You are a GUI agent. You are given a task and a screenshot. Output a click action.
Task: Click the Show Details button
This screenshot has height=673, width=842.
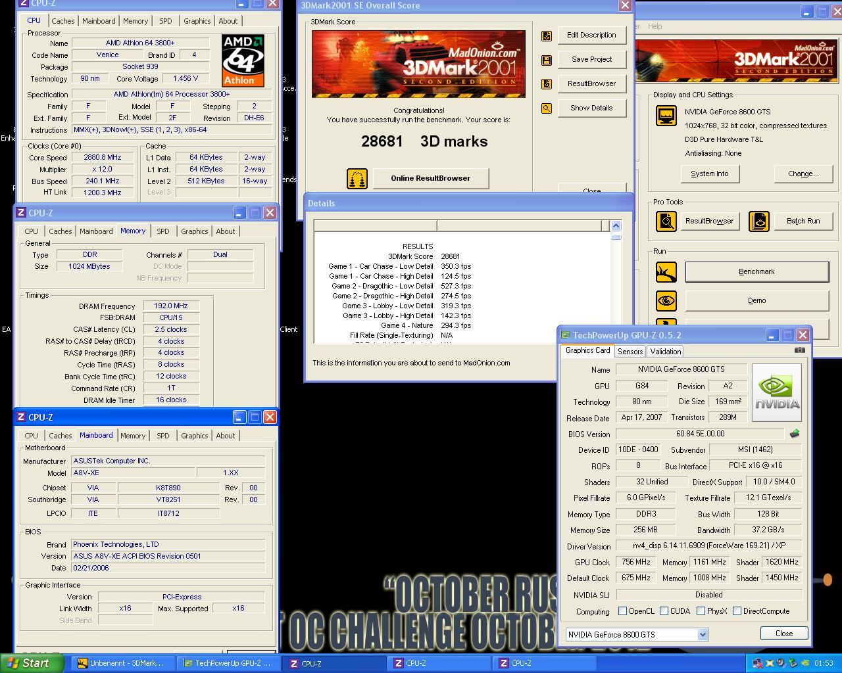click(591, 108)
